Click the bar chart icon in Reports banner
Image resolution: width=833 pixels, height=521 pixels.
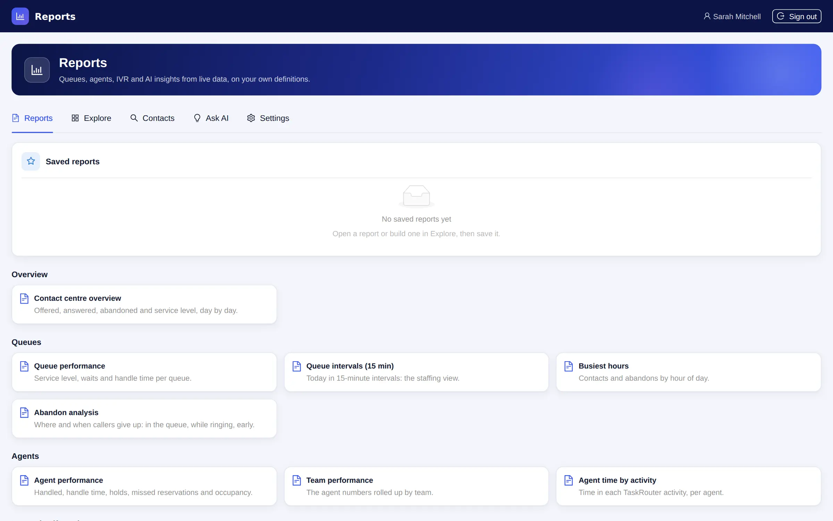[37, 70]
